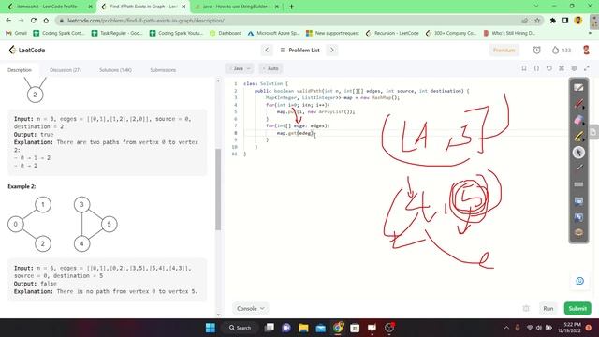Reset code to default with revert icon
The width and height of the screenshot is (599, 337).
point(549,68)
